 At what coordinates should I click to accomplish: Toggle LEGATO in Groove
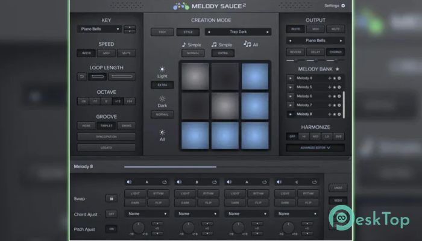click(106, 148)
